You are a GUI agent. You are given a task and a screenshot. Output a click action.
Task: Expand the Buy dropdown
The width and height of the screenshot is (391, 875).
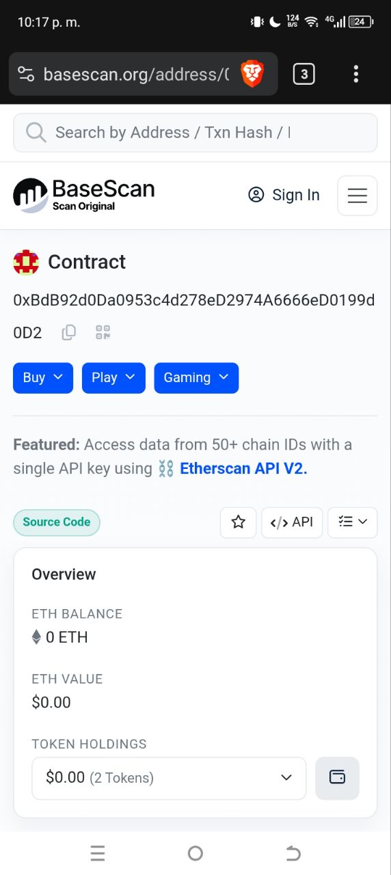(x=43, y=378)
